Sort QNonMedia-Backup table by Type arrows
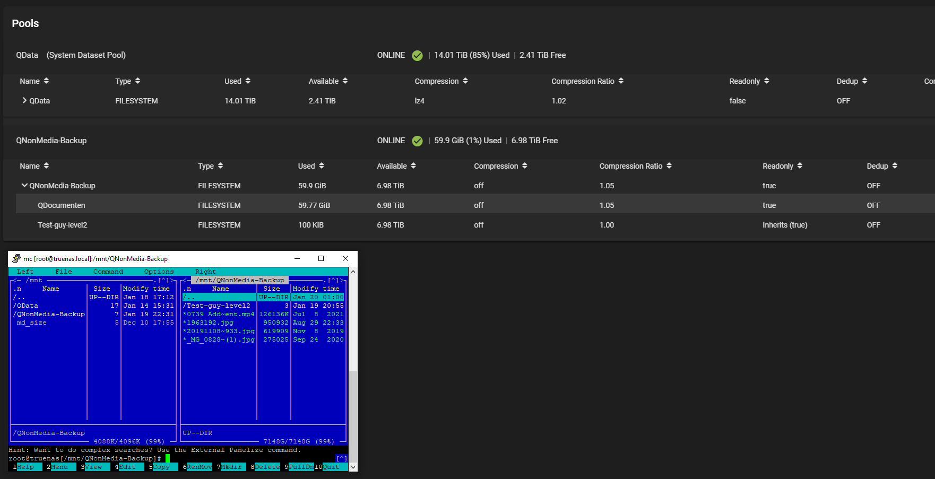 coord(220,166)
